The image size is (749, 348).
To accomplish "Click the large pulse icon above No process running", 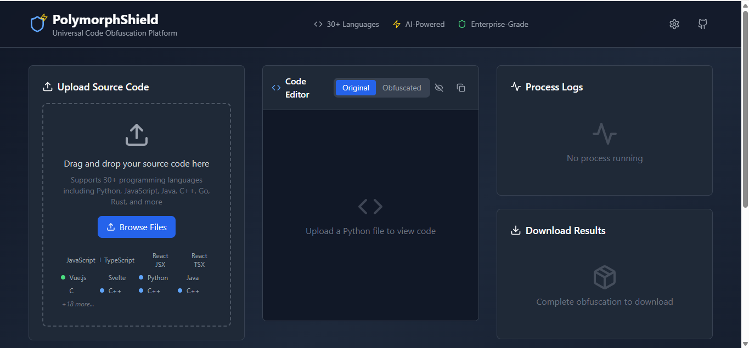I will click(605, 134).
